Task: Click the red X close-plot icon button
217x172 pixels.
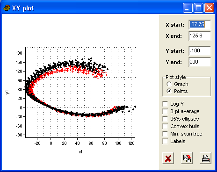Action: (x=168, y=158)
